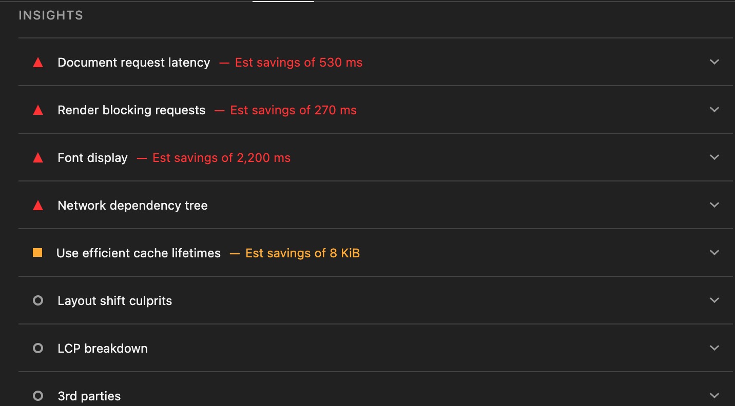Viewport: 735px width, 406px height.
Task: Click the INSIGHTS section heading
Action: click(x=51, y=15)
